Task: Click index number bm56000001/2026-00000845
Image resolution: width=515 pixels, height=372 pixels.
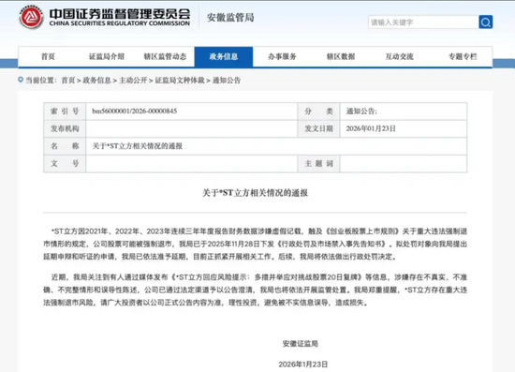Action: pos(135,112)
